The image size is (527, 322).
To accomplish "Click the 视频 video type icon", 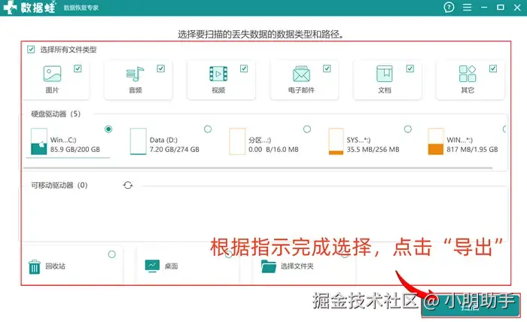I will [x=218, y=74].
